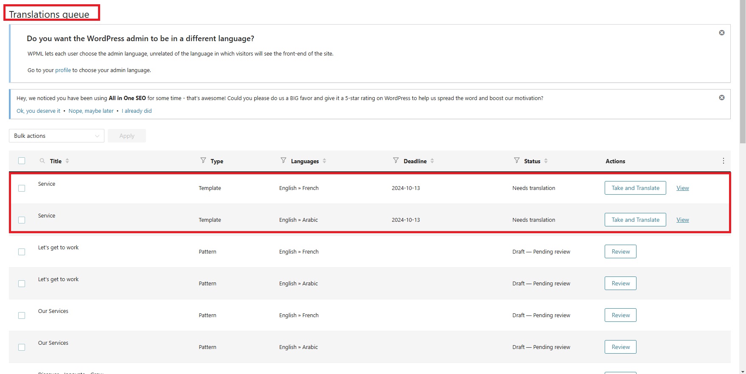Sort by Title using the sort arrows
The height and width of the screenshot is (374, 746).
tap(67, 161)
